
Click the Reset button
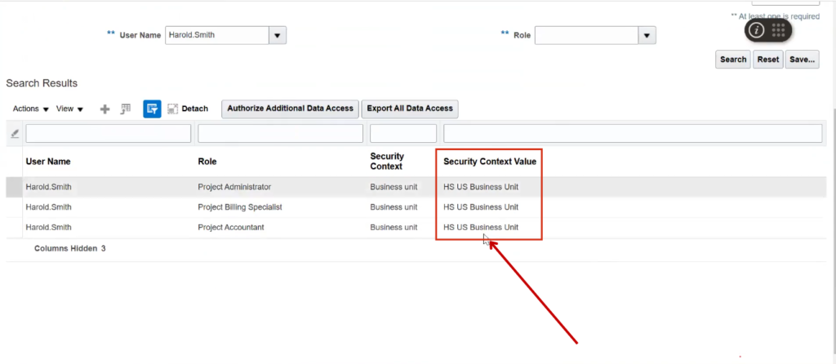click(x=767, y=60)
